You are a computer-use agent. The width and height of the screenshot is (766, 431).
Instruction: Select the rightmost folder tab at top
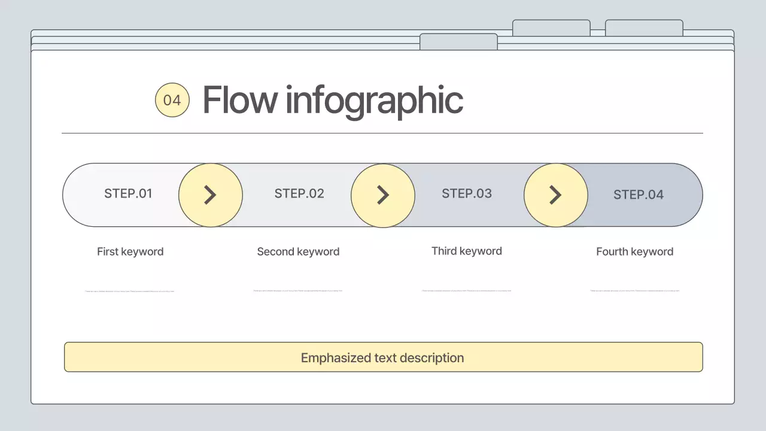[x=644, y=28]
